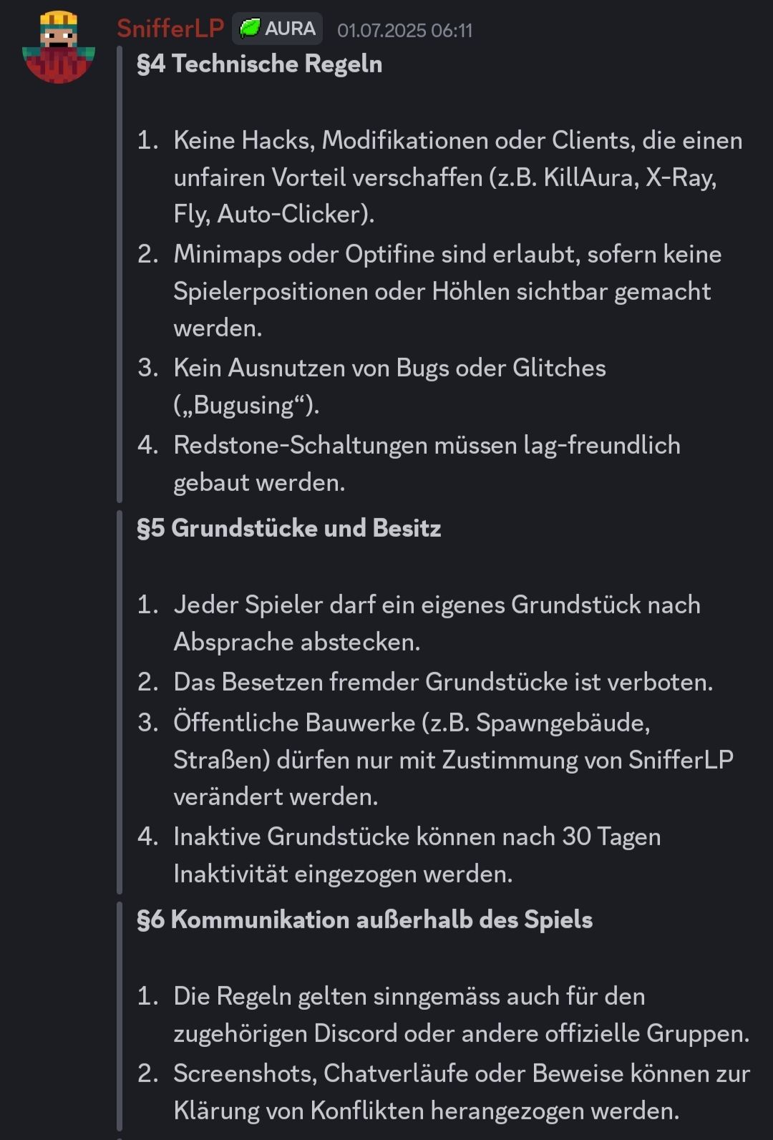Click the Öffentliche Bauwerke rule line

[x=412, y=723]
